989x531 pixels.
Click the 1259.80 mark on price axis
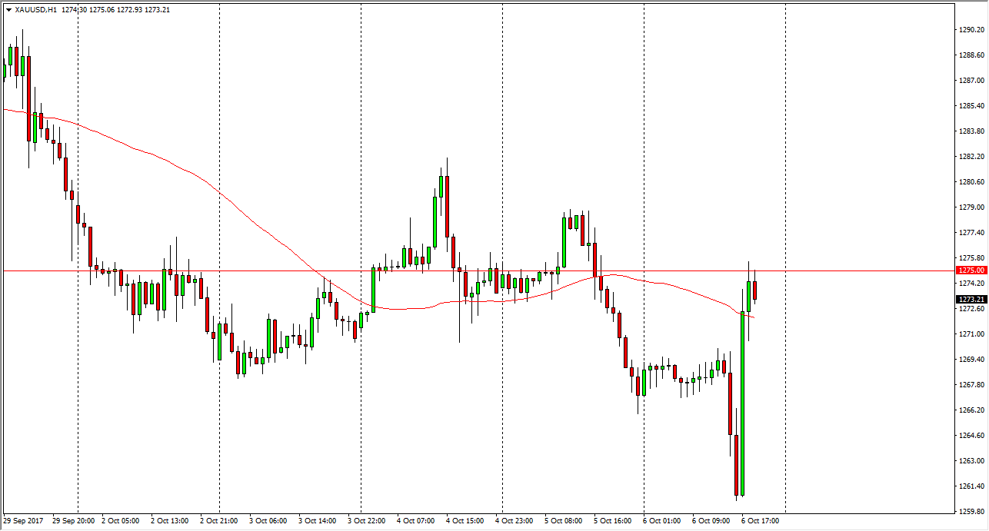click(971, 512)
